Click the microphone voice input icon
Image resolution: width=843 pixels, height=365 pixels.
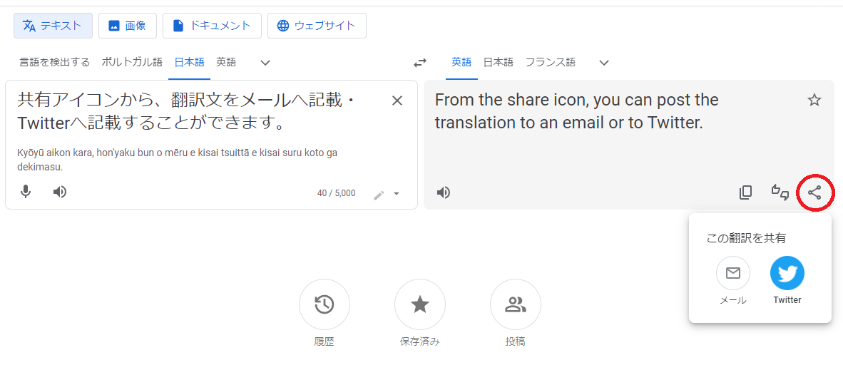click(25, 191)
